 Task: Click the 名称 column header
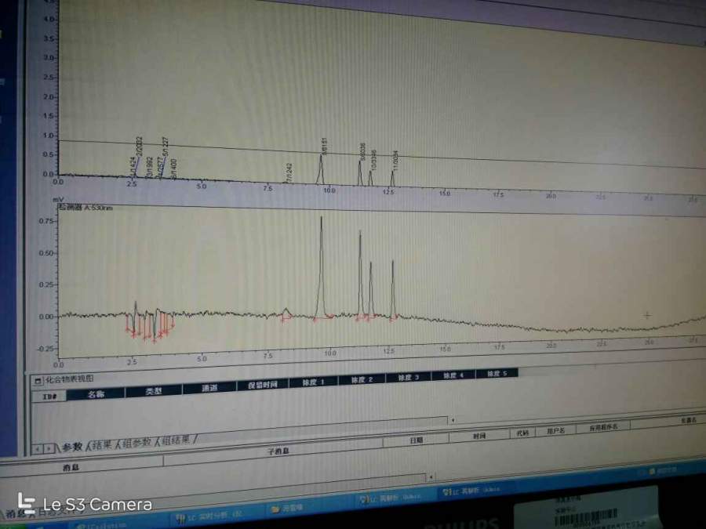point(96,394)
